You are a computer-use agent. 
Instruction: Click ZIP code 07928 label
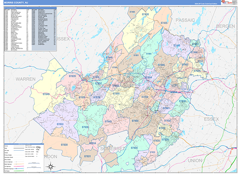click(166, 140)
